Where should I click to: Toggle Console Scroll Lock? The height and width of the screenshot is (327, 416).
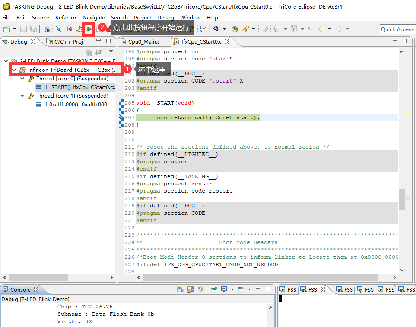(190, 289)
